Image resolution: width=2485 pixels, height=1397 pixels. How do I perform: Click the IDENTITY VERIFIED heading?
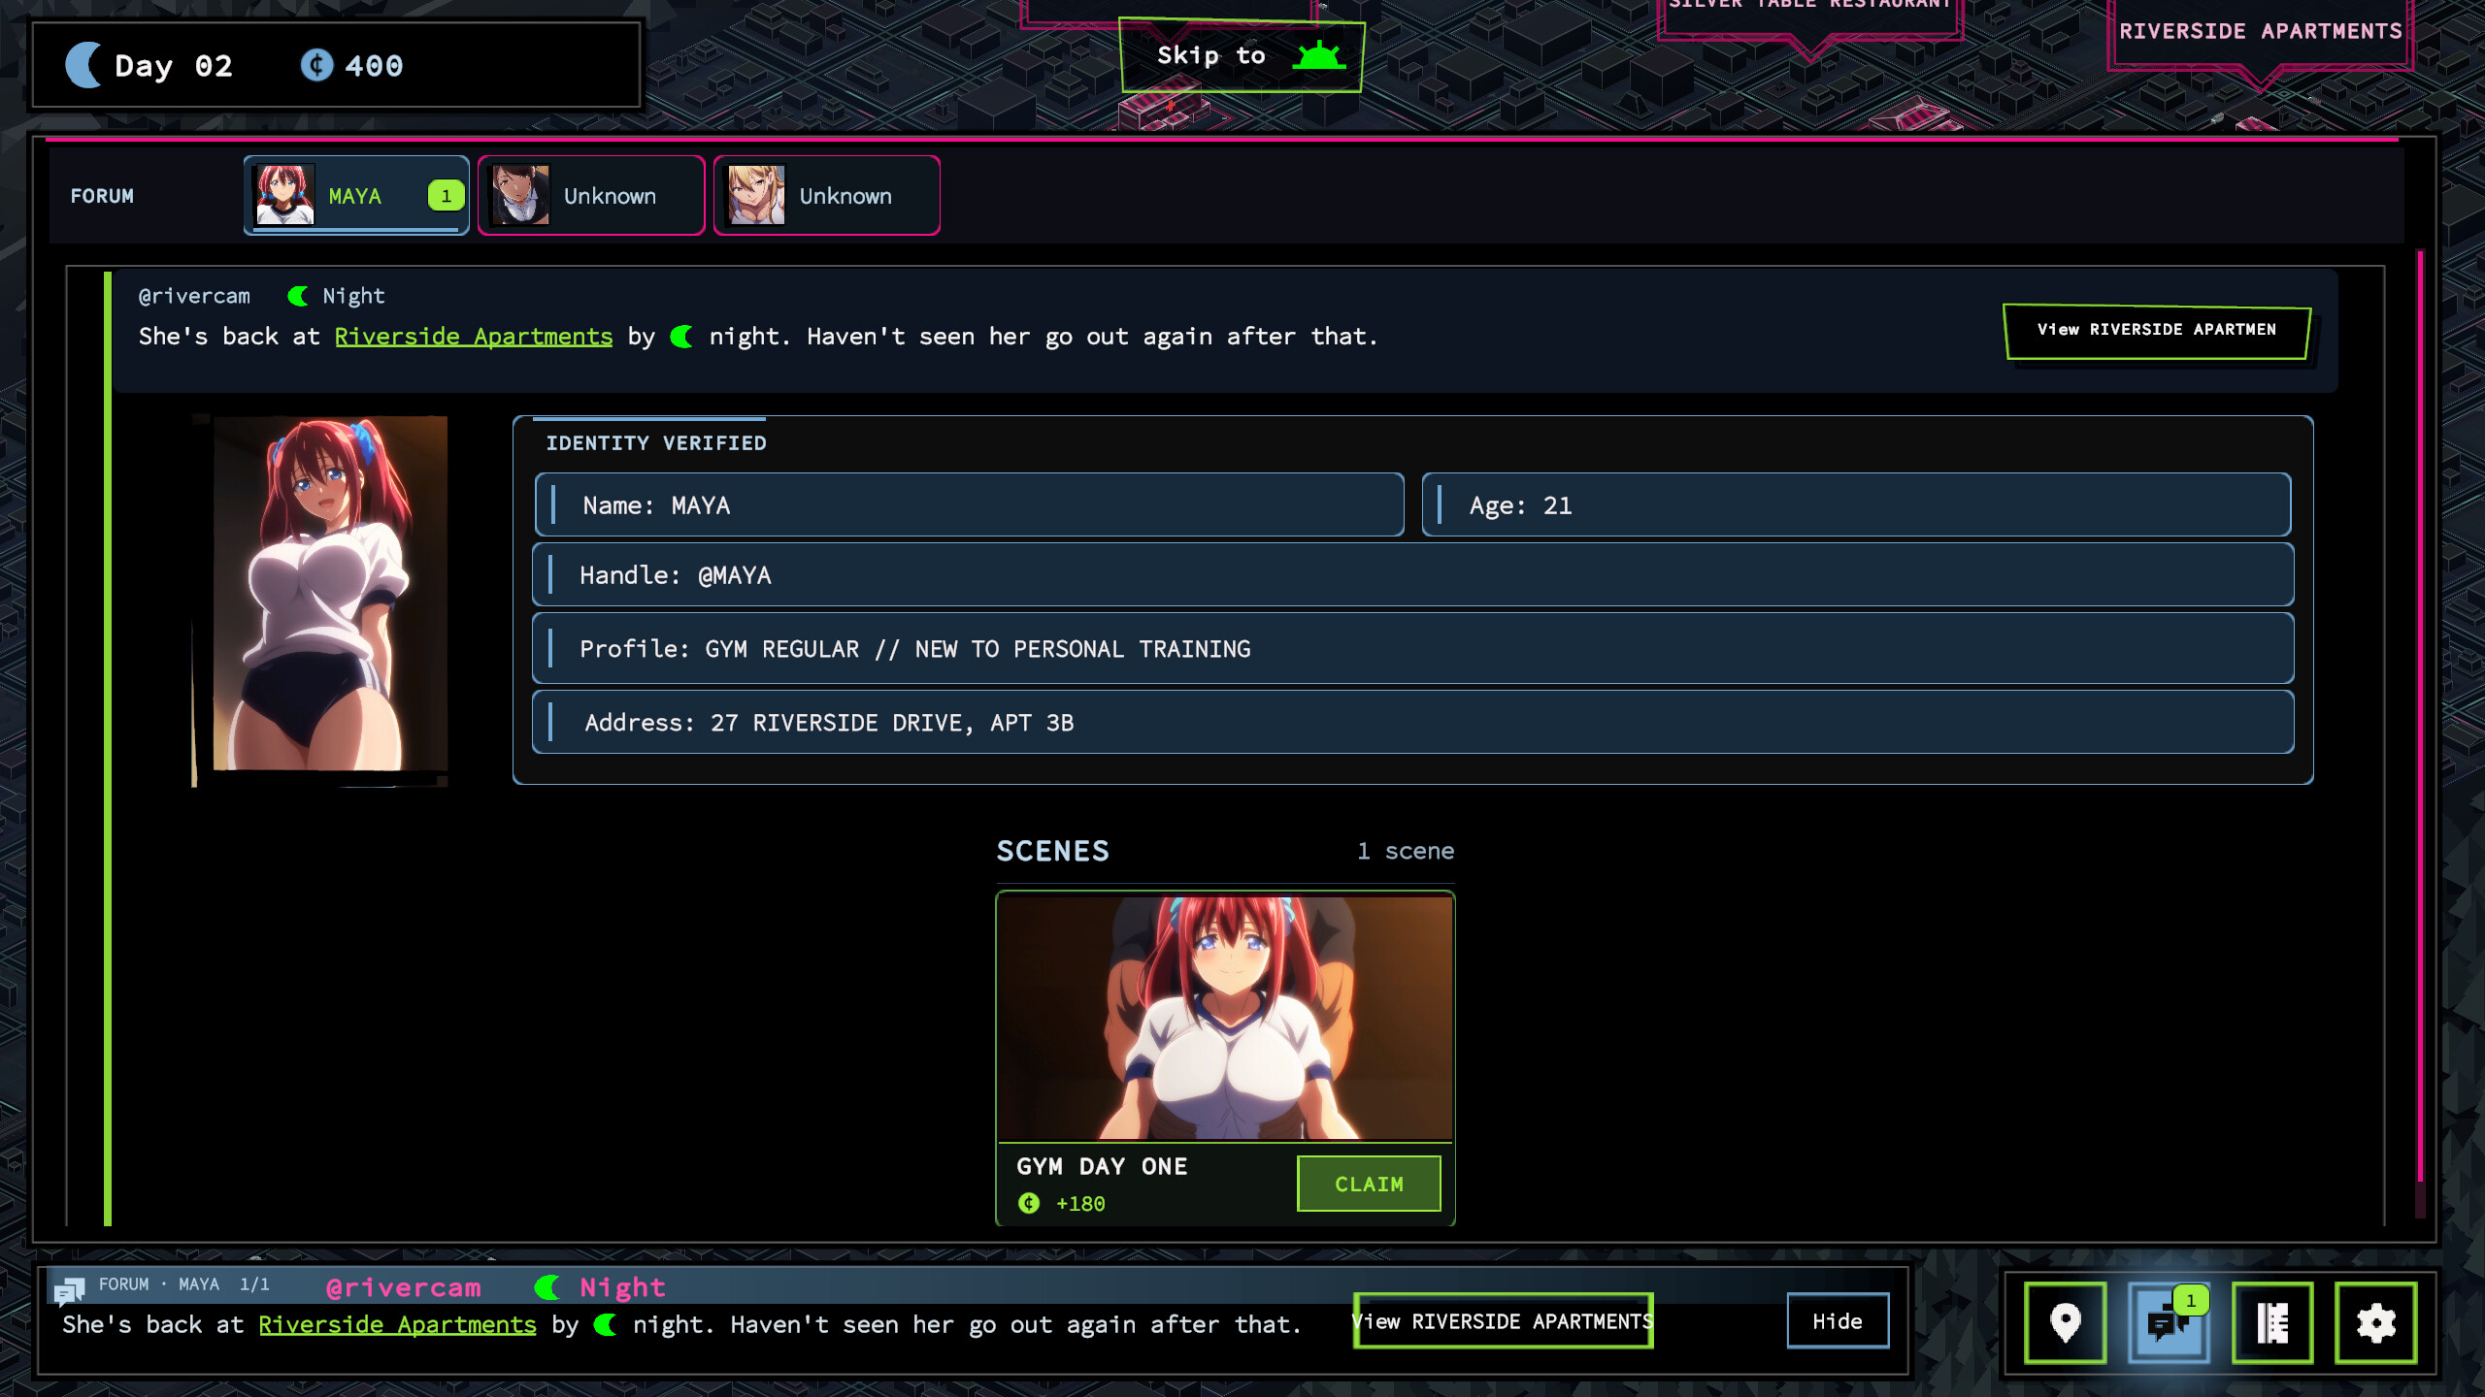tap(656, 443)
